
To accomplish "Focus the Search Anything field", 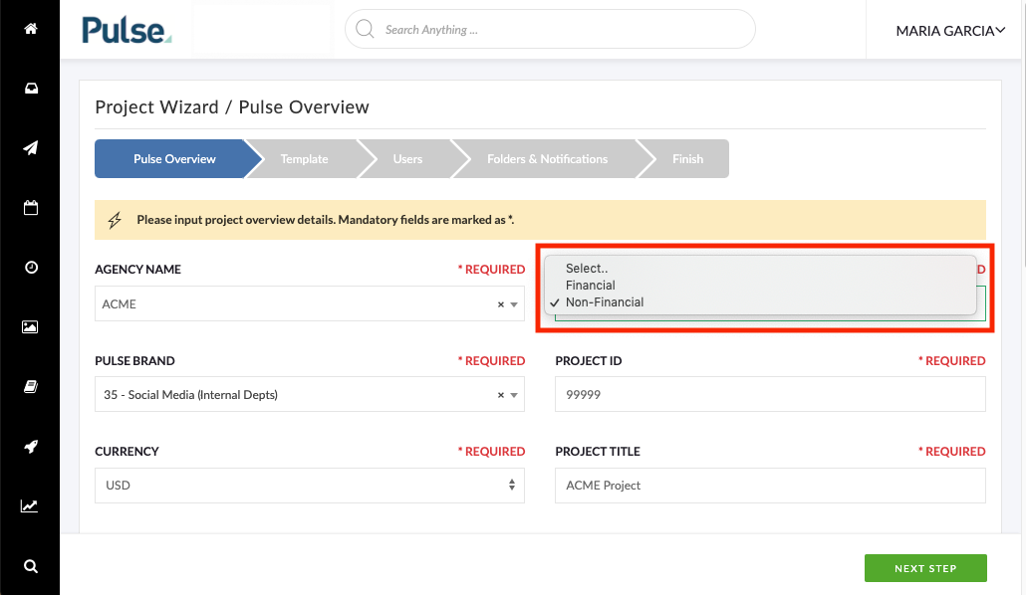I will click(550, 30).
